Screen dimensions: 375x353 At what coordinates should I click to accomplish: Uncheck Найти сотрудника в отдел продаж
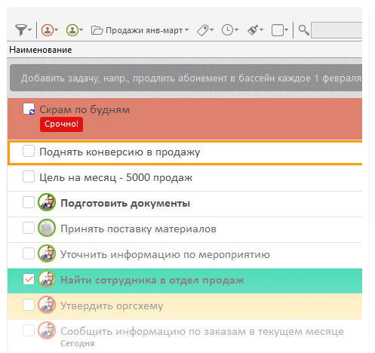pos(29,279)
